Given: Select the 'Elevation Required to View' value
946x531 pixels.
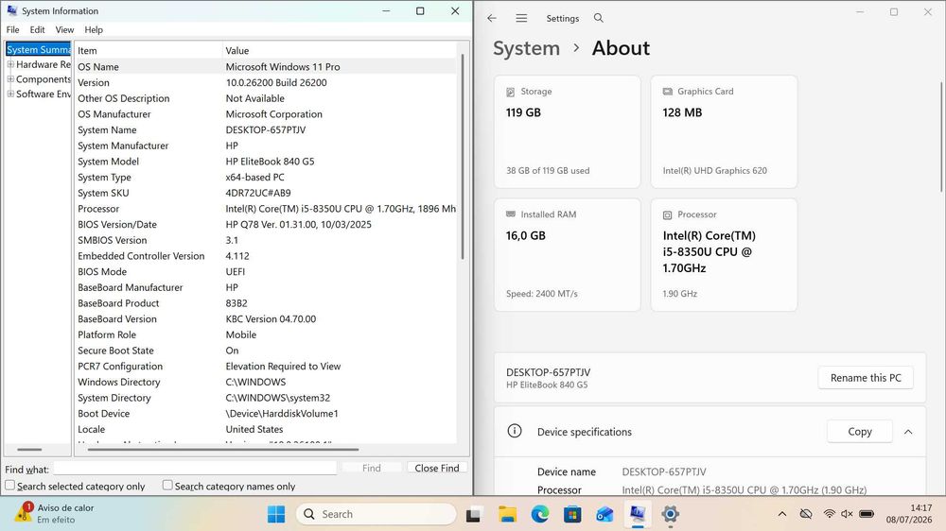Looking at the screenshot, I should click(x=283, y=366).
